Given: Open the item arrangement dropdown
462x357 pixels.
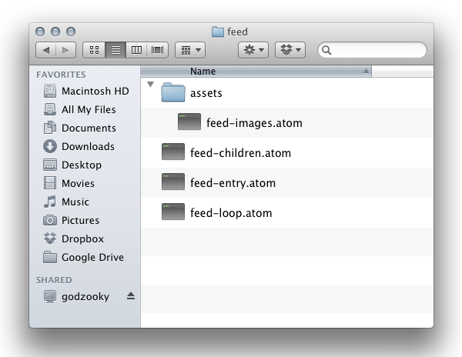Looking at the screenshot, I should pyautogui.click(x=190, y=50).
